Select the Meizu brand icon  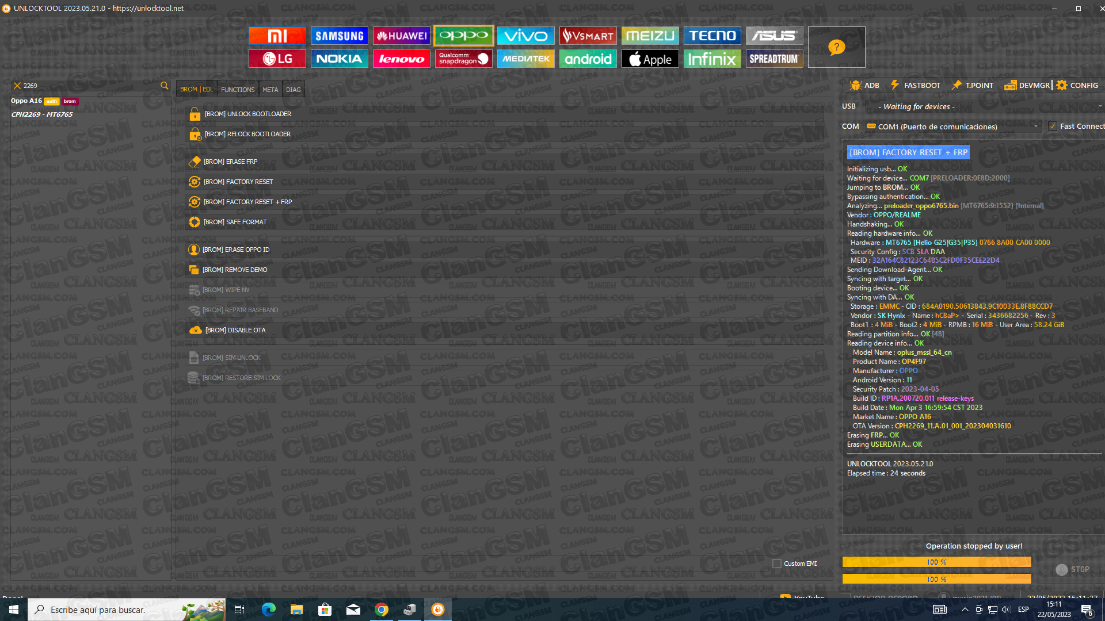tap(650, 36)
